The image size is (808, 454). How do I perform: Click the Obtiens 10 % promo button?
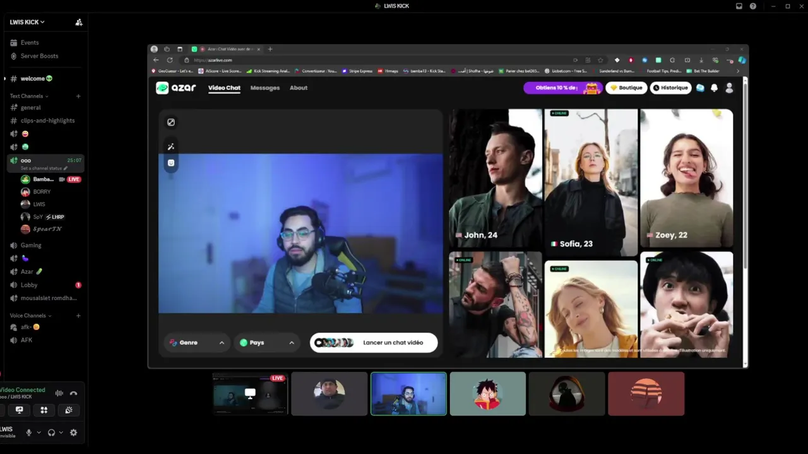pos(563,88)
